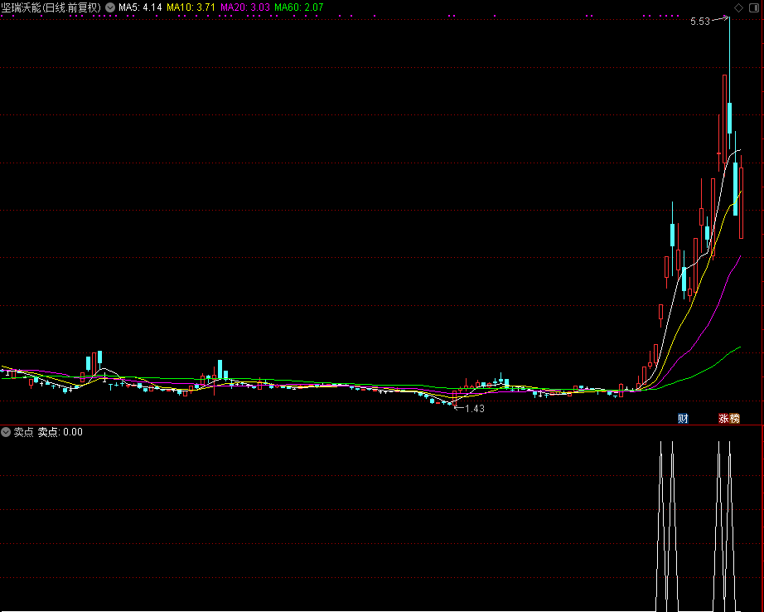The width and height of the screenshot is (764, 612).
Task: Select the MA60: 2.07 legend label
Action: pos(298,7)
